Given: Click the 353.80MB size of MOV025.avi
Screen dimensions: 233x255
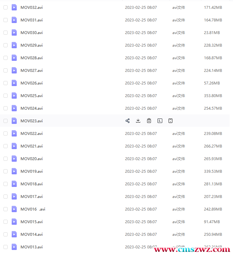Looking at the screenshot, I should [x=213, y=96].
